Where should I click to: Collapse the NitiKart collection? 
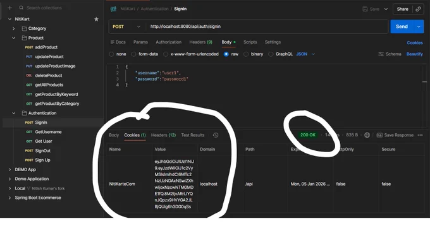(10, 19)
